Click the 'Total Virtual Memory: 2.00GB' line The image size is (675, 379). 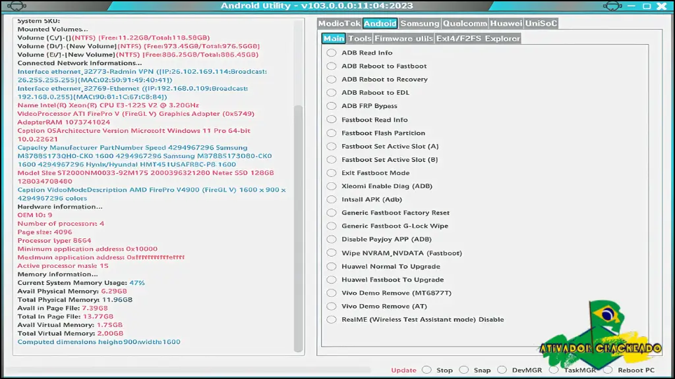[x=70, y=334]
